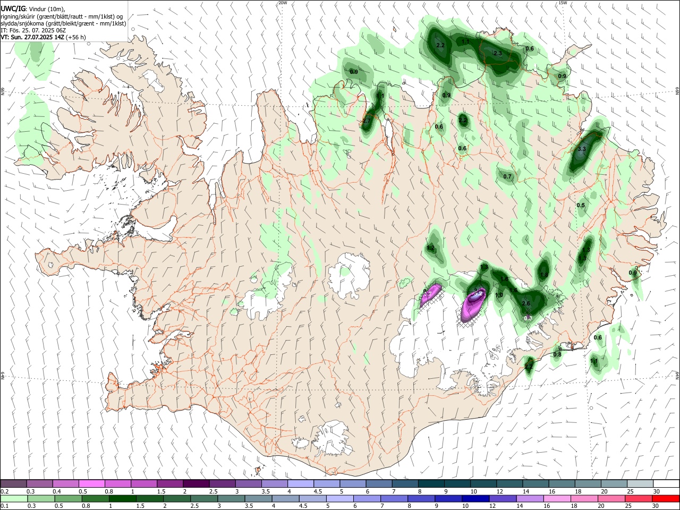Screen dimensions: 680x510
Task: Click the initial time 'IT: Fös. 25. 07. 2025 06Z'
Action: 33,30
